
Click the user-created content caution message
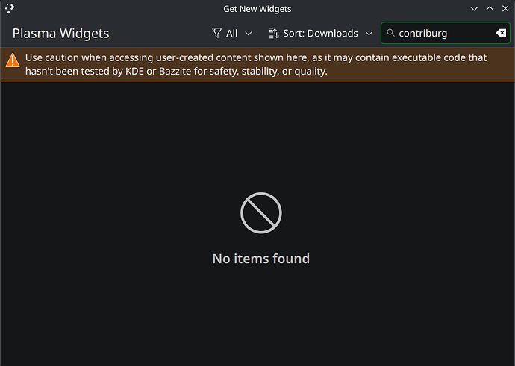(x=256, y=64)
